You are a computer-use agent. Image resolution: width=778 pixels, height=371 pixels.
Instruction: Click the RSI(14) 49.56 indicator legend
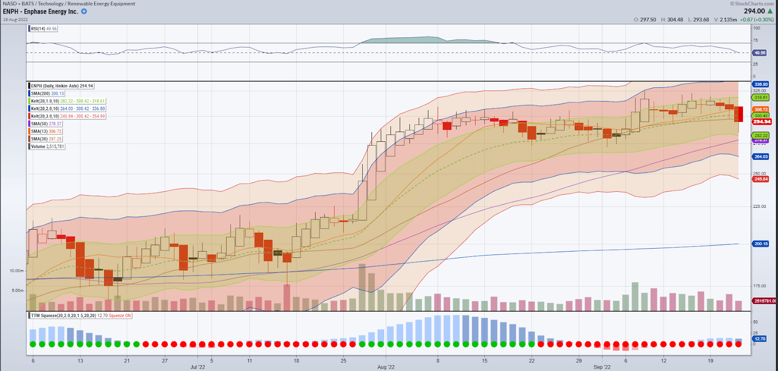[x=43, y=29]
